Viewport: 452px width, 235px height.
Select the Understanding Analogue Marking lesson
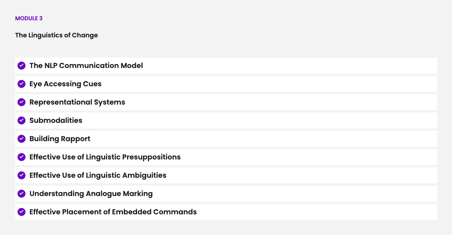(x=91, y=194)
